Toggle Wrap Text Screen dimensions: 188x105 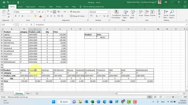click(x=75, y=12)
